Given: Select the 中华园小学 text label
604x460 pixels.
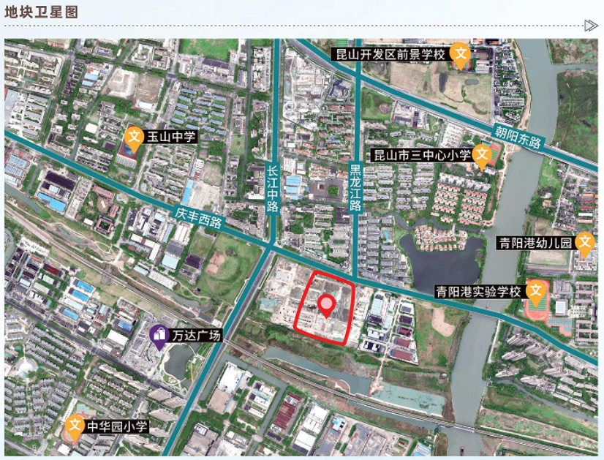Looking at the screenshot, I should [x=117, y=426].
